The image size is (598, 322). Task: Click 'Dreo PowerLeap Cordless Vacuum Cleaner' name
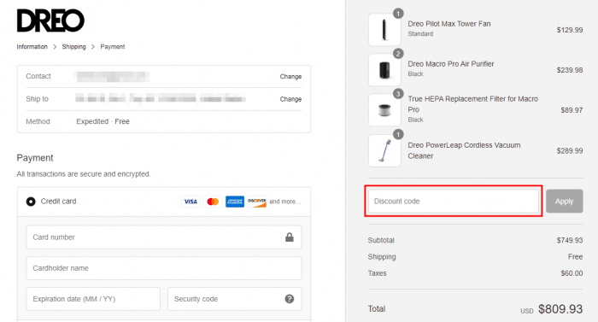pos(464,150)
